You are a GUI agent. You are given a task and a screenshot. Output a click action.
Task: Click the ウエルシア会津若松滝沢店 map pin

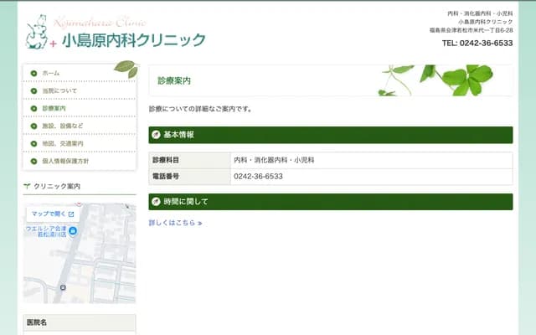pos(73,231)
